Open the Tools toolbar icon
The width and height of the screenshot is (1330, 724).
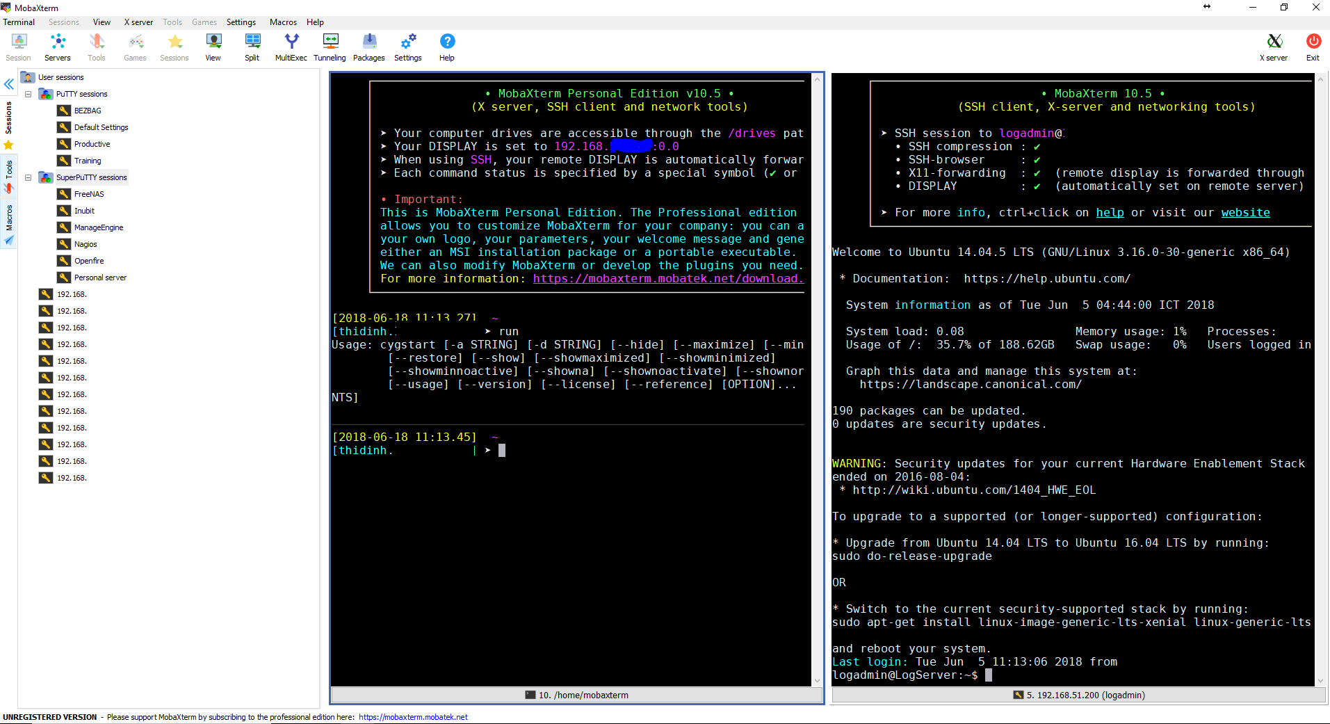[x=97, y=47]
